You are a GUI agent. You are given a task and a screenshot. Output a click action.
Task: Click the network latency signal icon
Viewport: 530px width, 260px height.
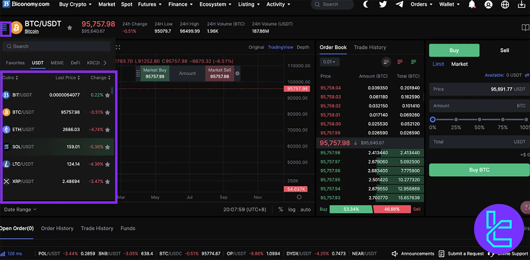click(x=3, y=254)
